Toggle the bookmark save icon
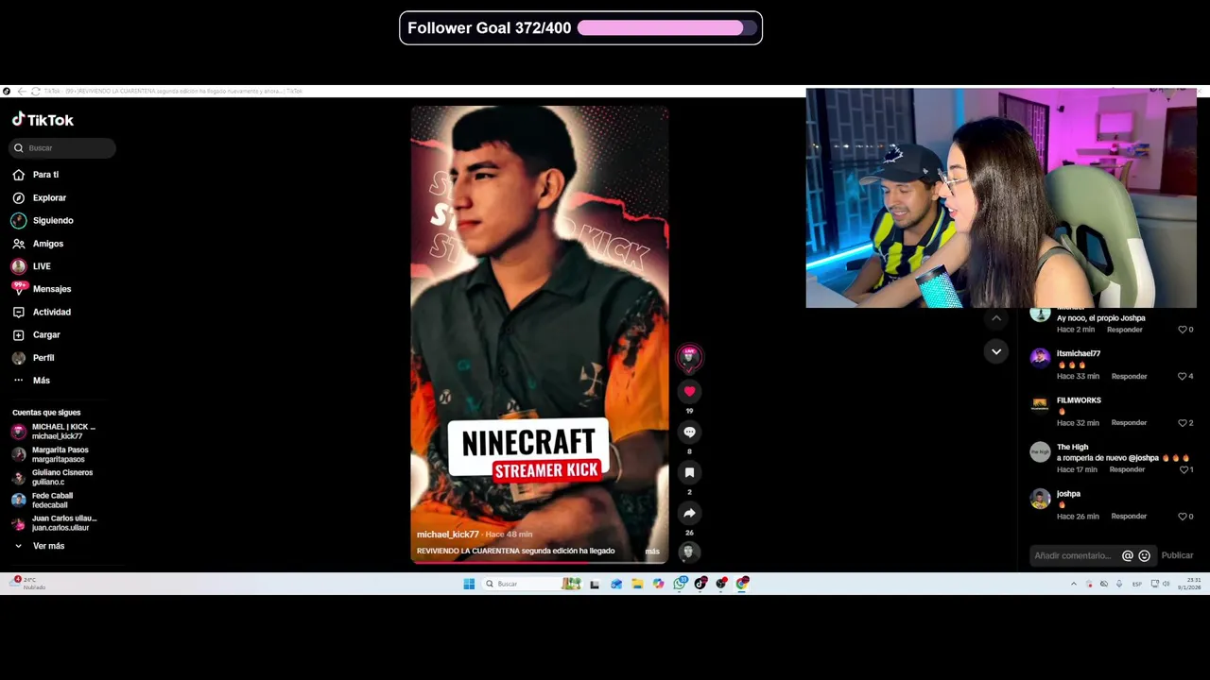 pyautogui.click(x=689, y=472)
